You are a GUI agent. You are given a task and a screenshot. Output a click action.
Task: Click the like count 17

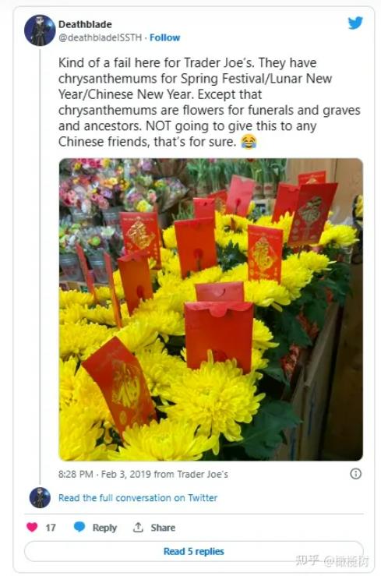[x=51, y=528]
